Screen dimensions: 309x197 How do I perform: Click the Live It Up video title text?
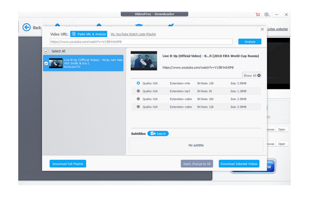pyautogui.click(x=211, y=56)
